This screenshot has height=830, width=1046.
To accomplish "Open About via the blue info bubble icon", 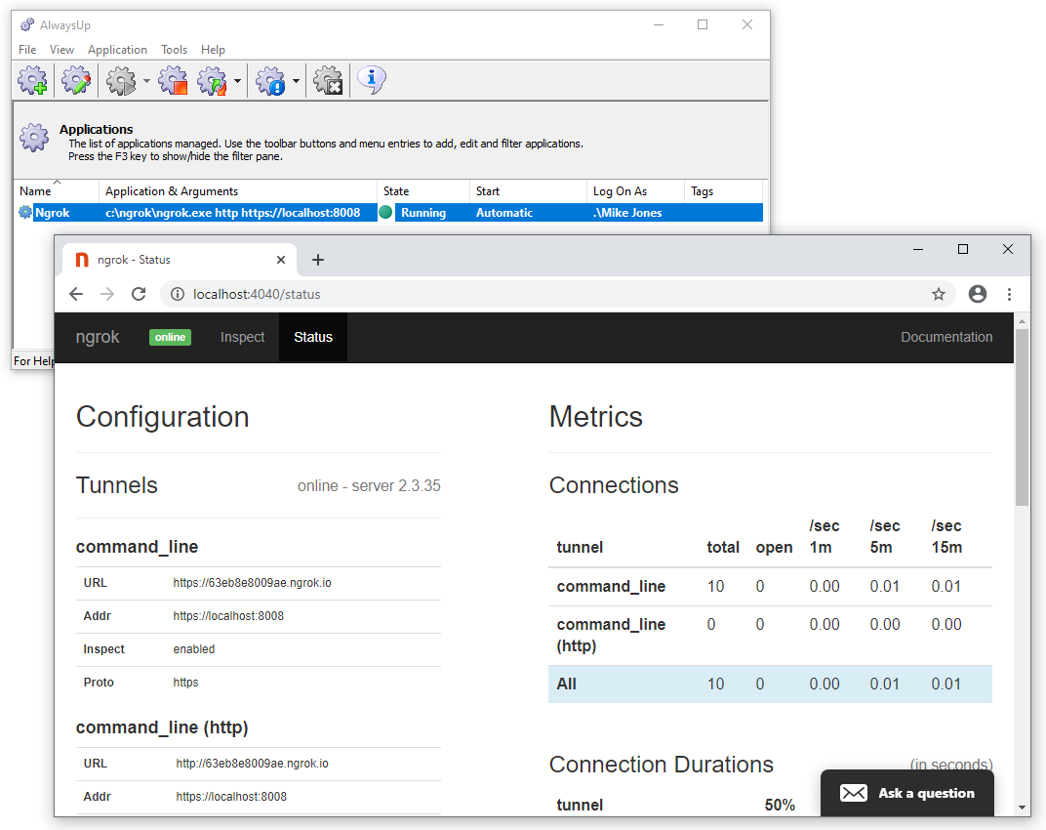I will pyautogui.click(x=372, y=80).
